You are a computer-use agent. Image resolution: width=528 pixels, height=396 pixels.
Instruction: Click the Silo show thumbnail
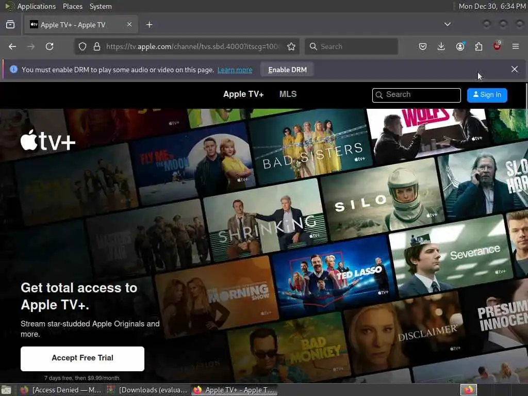coord(381,199)
